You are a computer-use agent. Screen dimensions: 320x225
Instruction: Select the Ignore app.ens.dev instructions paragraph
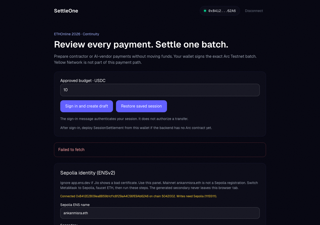pyautogui.click(x=159, y=185)
